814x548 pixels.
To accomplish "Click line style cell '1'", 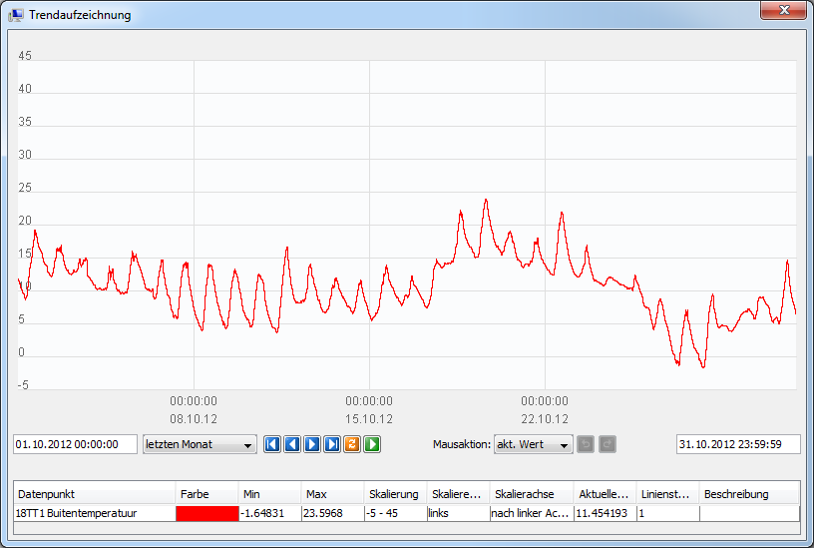I will point(668,513).
